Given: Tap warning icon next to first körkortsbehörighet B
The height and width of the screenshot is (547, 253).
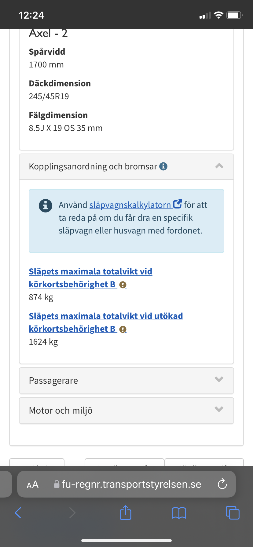Looking at the screenshot, I should 123,285.
